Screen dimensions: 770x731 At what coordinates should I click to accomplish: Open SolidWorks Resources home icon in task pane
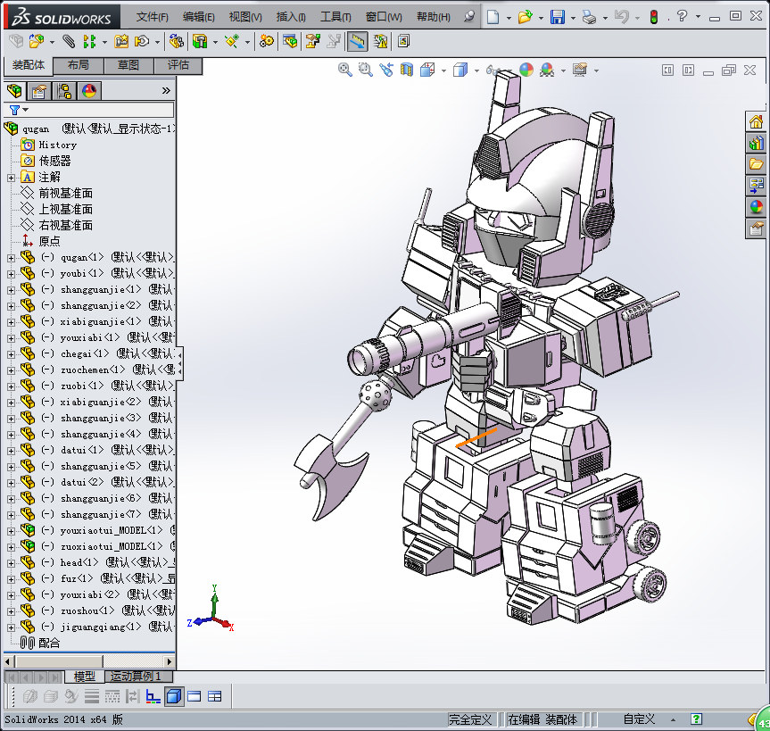757,120
